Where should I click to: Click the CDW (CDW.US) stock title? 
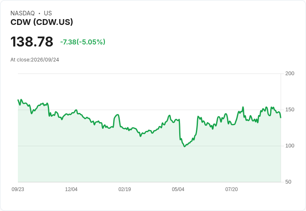[x=42, y=22]
